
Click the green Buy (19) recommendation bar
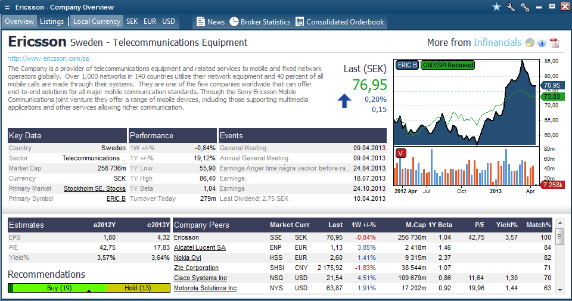pyautogui.click(x=59, y=288)
